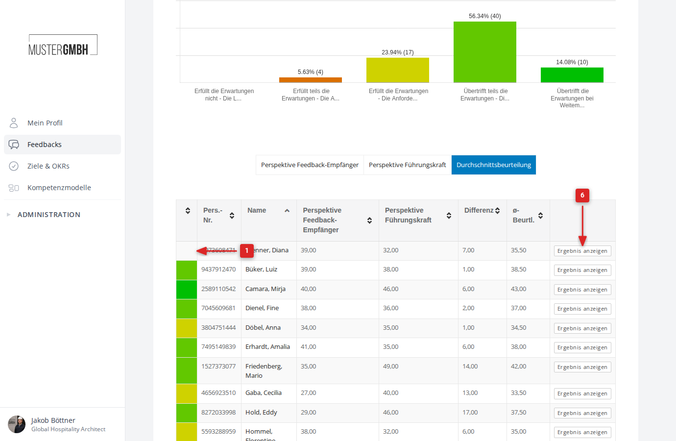The height and width of the screenshot is (441, 676).
Task: Click chart label 'Erfüllt teils die Erwartungen'
Action: pyautogui.click(x=311, y=95)
